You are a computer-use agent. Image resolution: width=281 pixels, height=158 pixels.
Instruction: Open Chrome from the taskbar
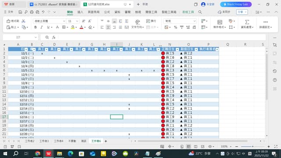tap(38, 154)
